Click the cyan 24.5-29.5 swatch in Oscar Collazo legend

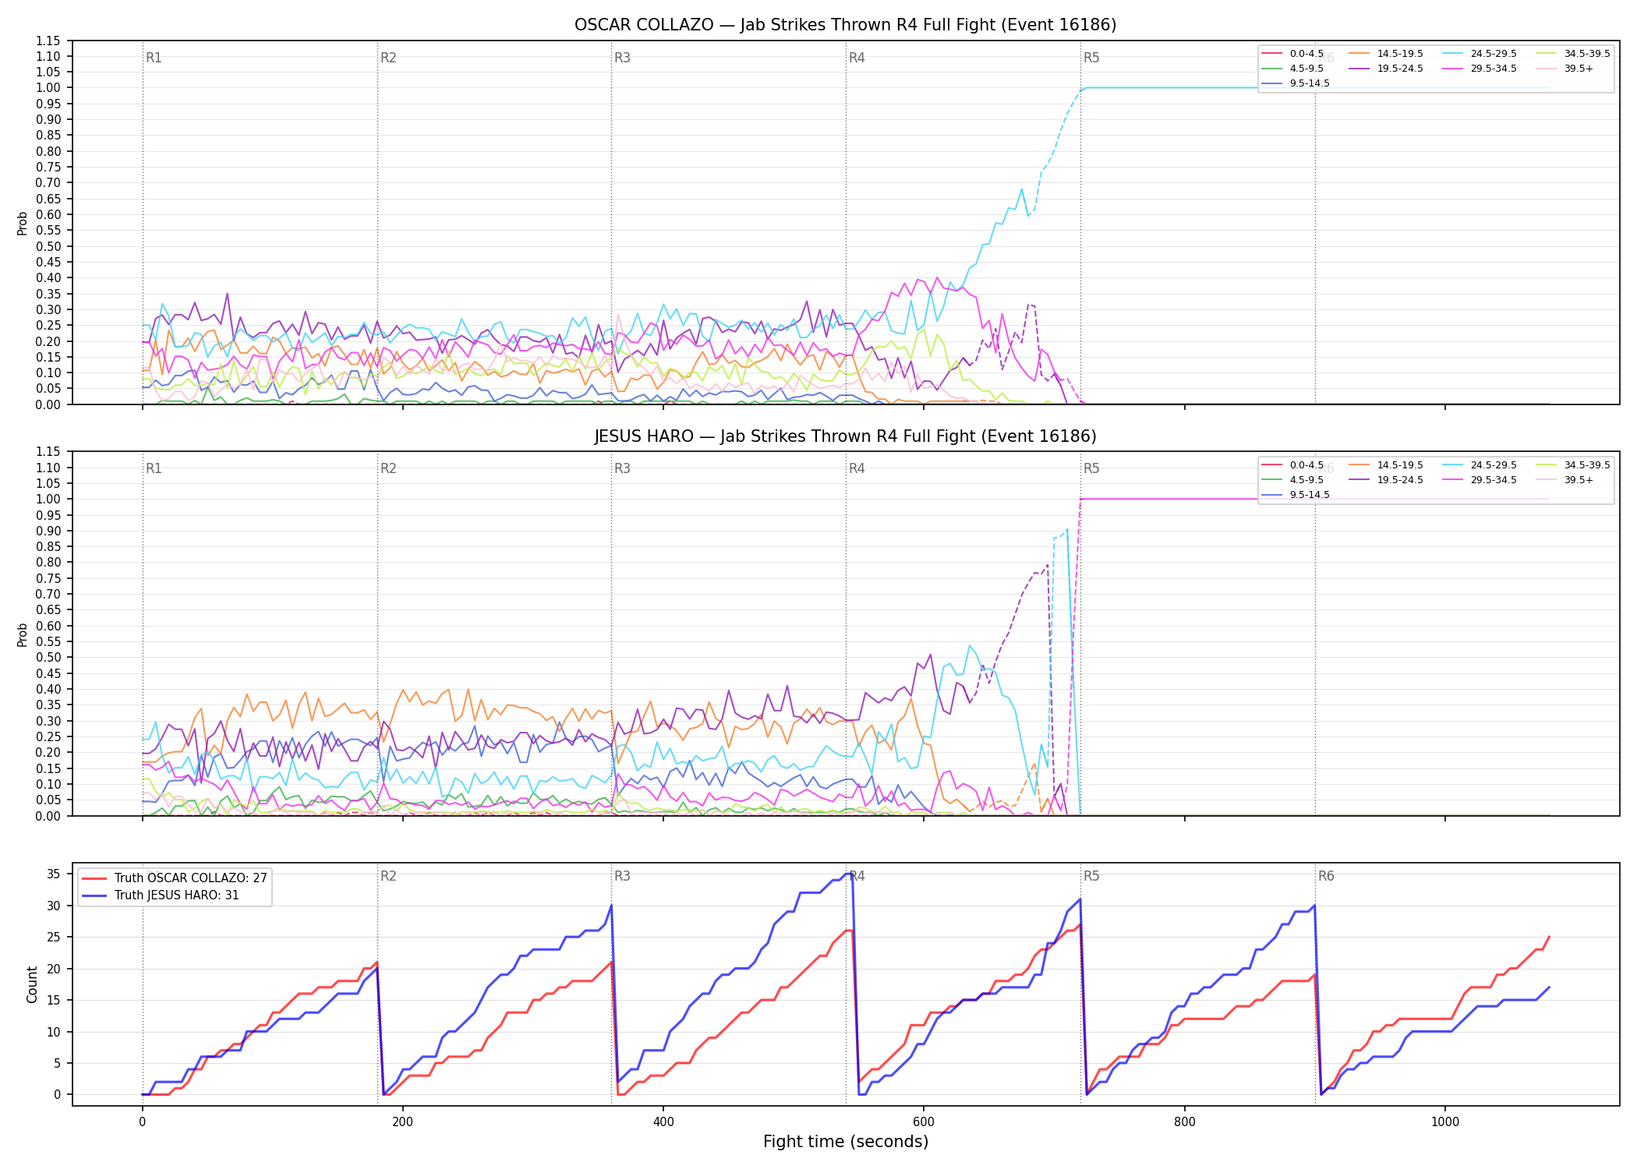1453,54
